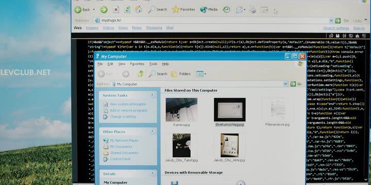This screenshot has width=371, height=185.
Task: Open the Tools menu in My Computer
Action: pos(153,64)
